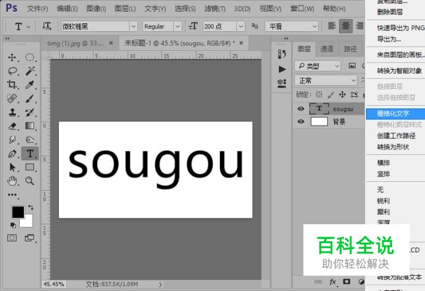The image size is (425, 291).
Task: Select the Elliptical Marquee tool
Action: point(30,57)
